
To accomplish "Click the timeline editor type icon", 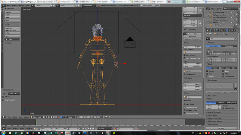I will click(x=4, y=129).
